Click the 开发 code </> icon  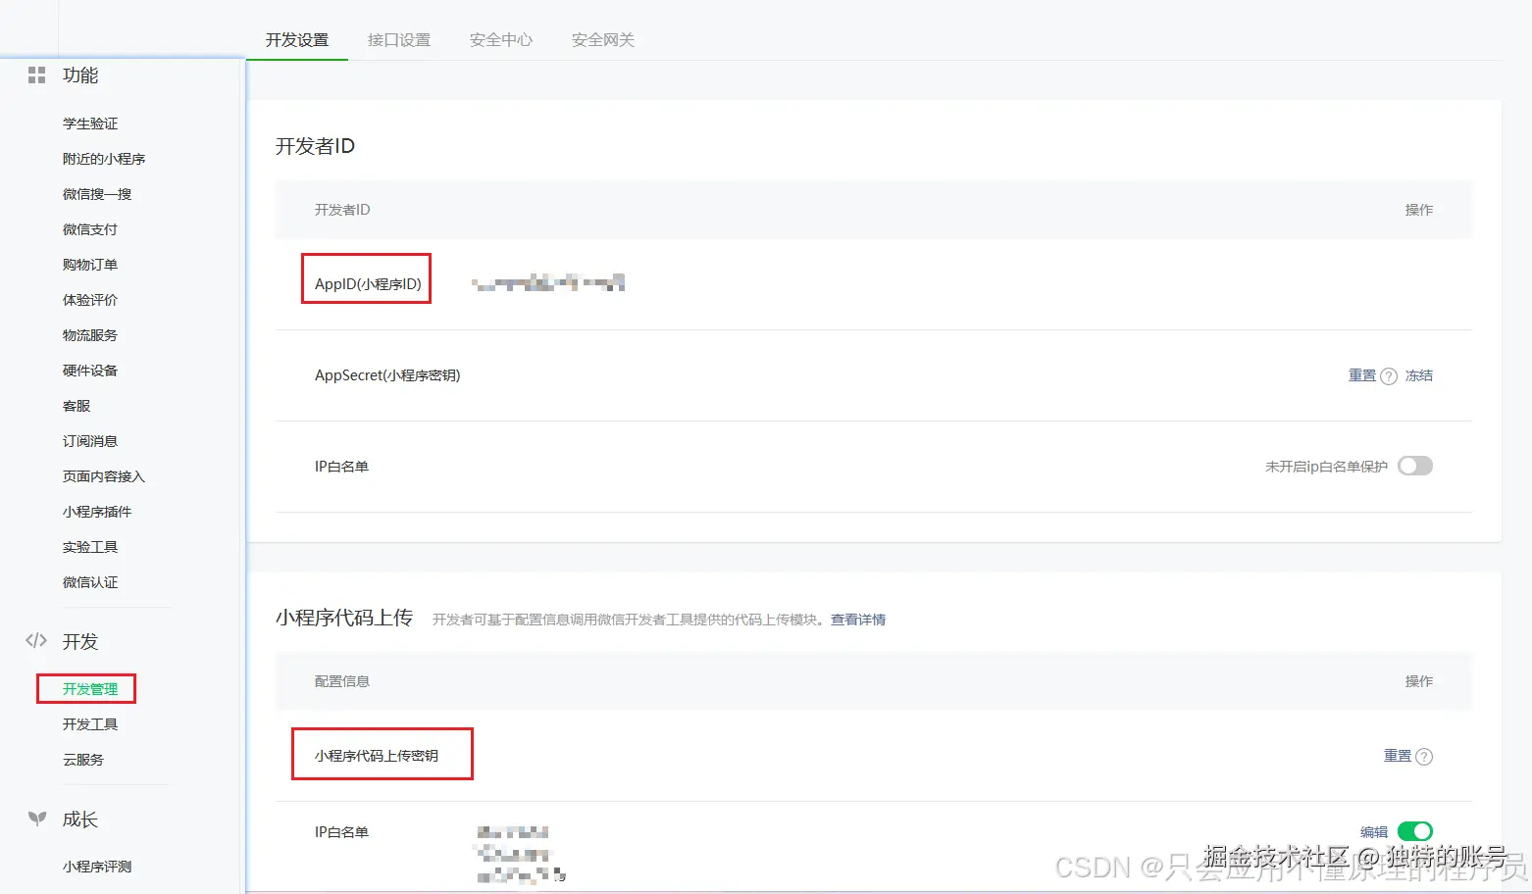pyautogui.click(x=35, y=641)
